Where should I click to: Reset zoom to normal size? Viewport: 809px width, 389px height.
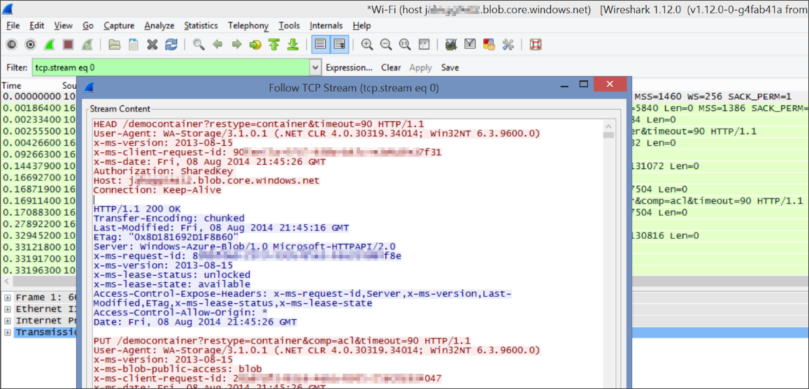click(x=405, y=45)
